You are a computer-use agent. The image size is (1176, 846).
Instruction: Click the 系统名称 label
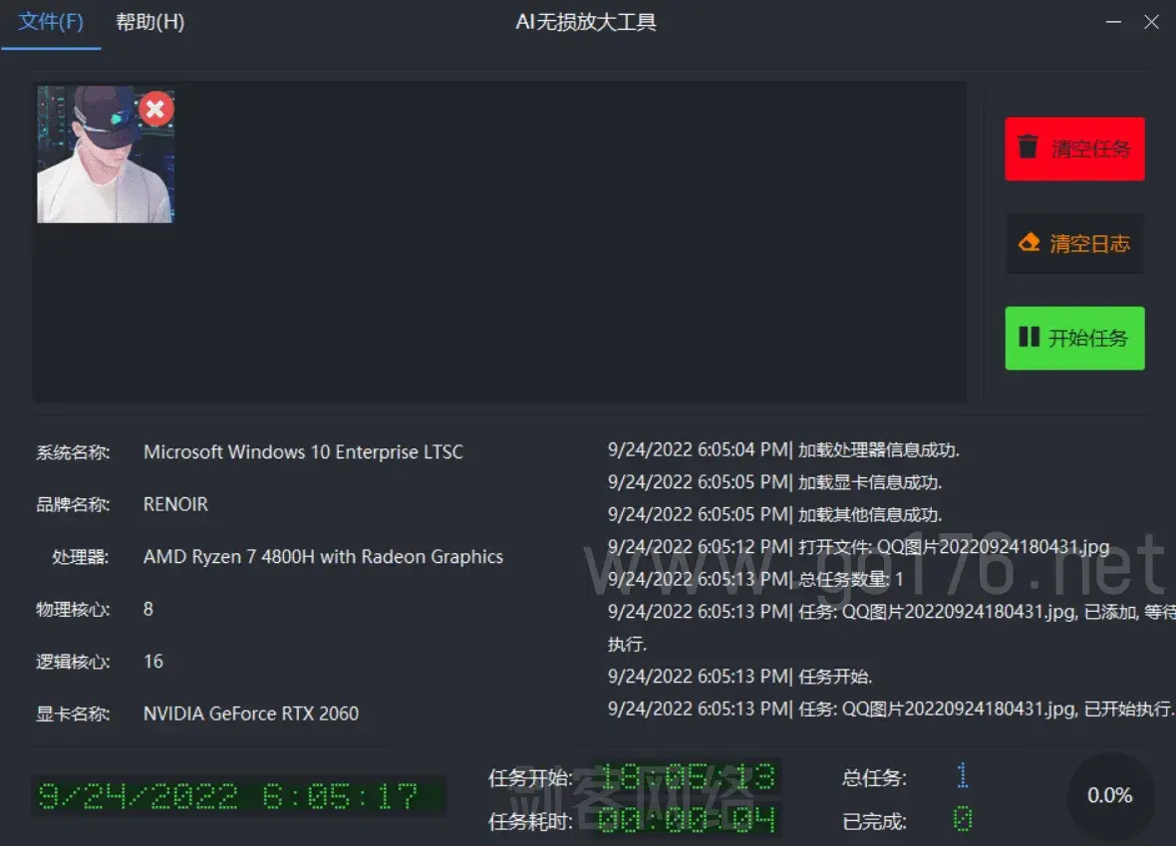(73, 452)
